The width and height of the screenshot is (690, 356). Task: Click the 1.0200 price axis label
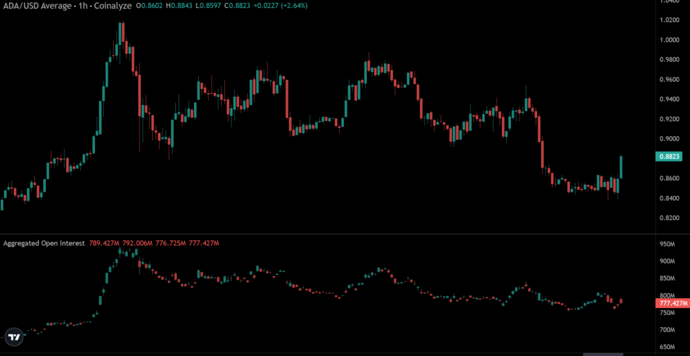669,20
